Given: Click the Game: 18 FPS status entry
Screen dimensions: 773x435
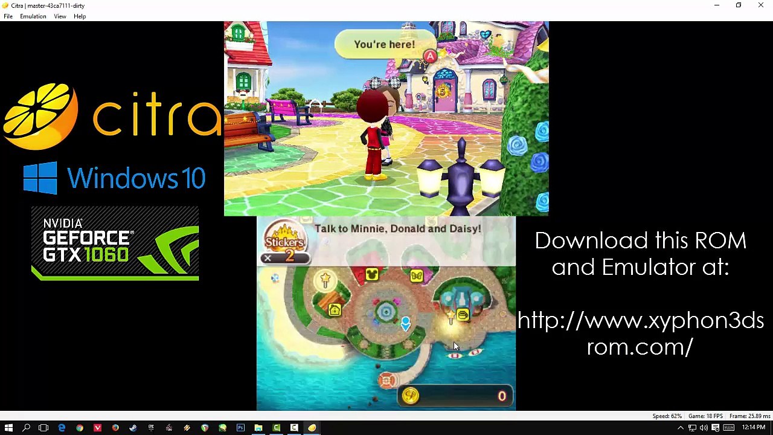Looking at the screenshot, I should coord(705,416).
